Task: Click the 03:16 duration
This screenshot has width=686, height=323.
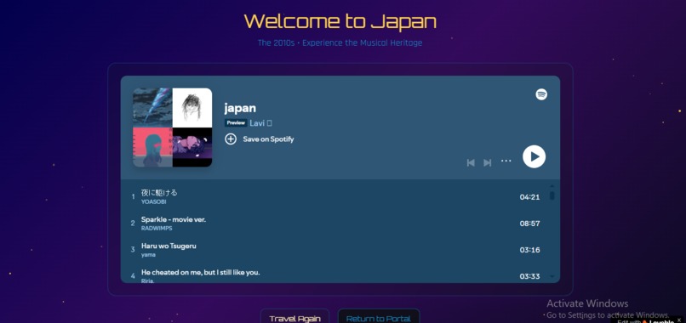Action: [x=529, y=250]
